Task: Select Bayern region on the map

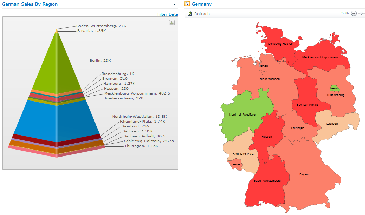Action: [303, 174]
